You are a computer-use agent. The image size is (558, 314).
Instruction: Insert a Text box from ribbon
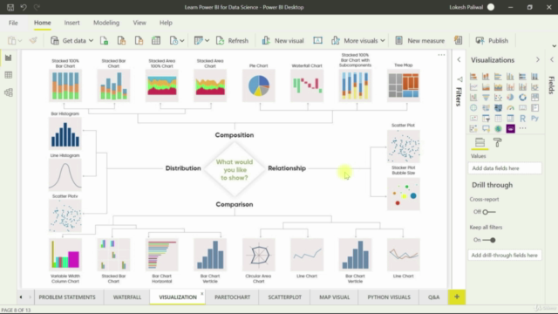317,41
